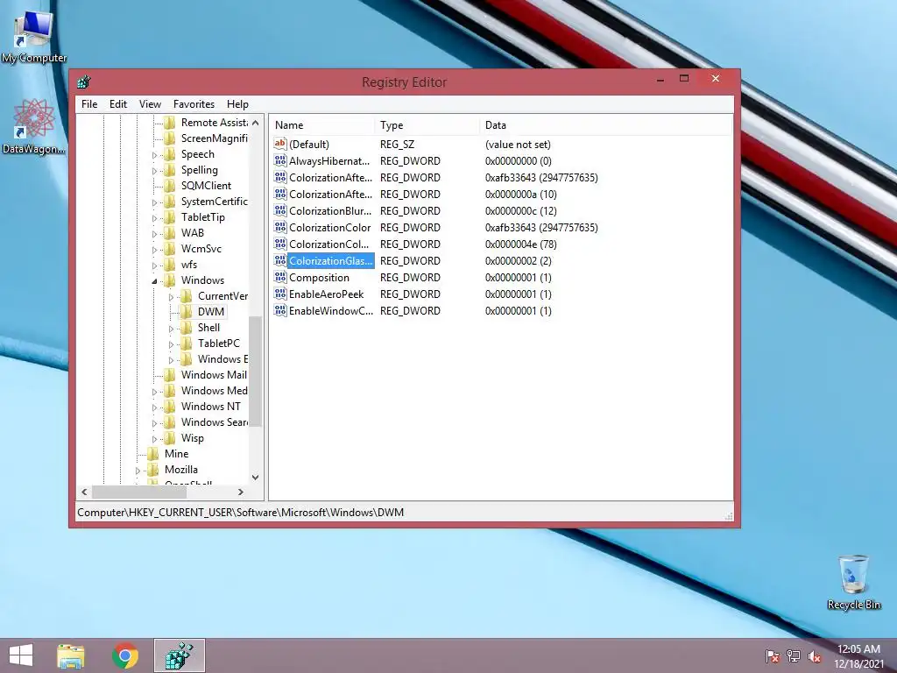897x673 pixels.
Task: Click the horizontal scroll right arrow
Action: [241, 492]
